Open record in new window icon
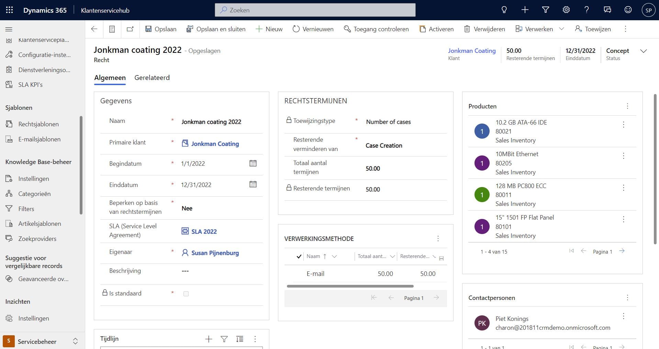The height and width of the screenshot is (349, 659). (130, 29)
